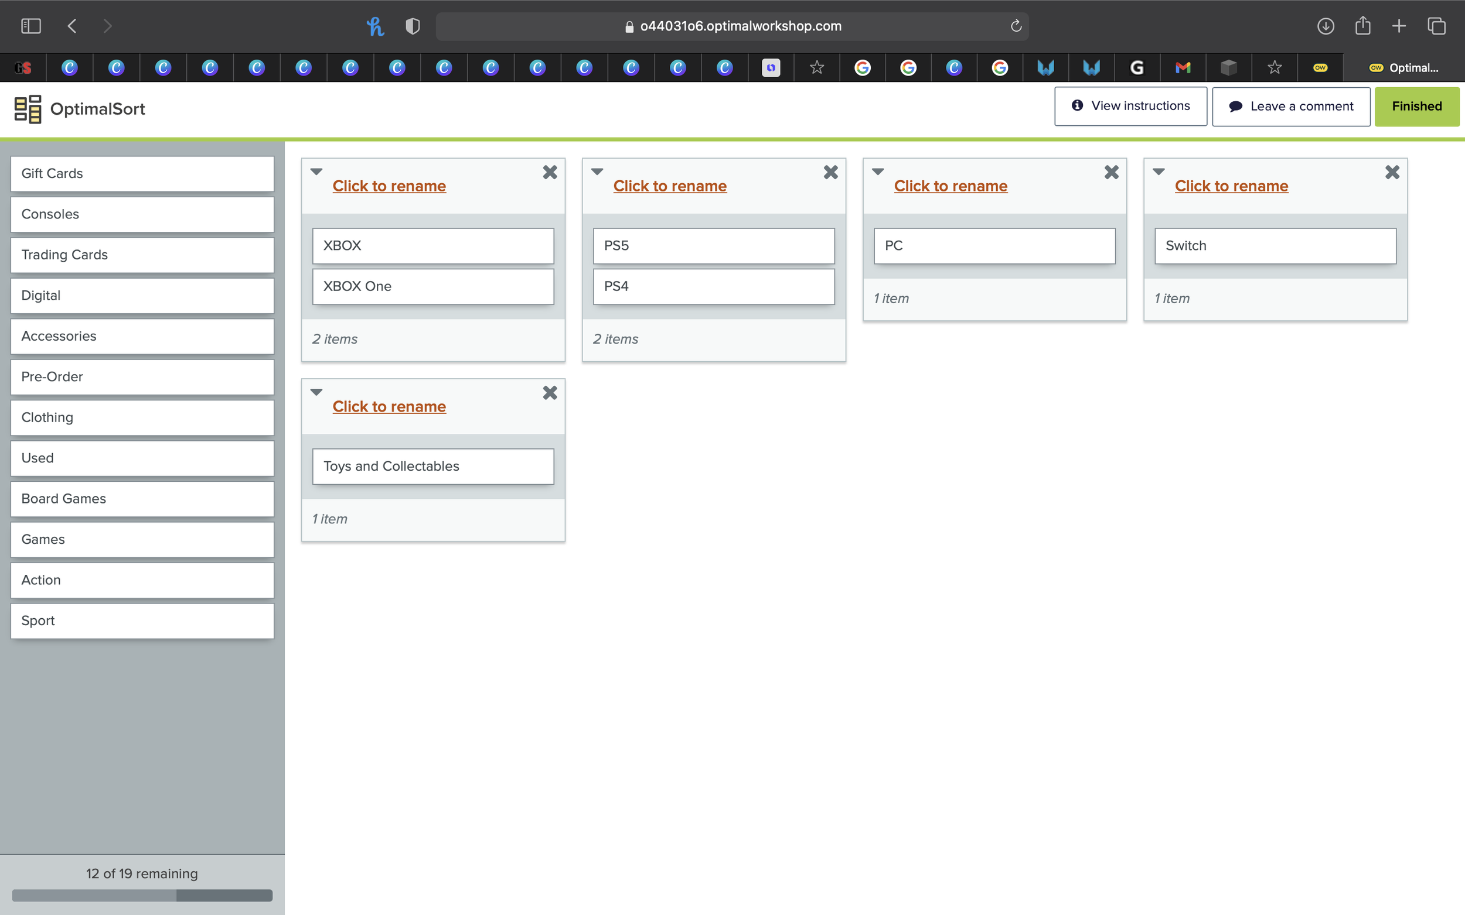
Task: Show tab overview icon in Safari
Action: (1436, 26)
